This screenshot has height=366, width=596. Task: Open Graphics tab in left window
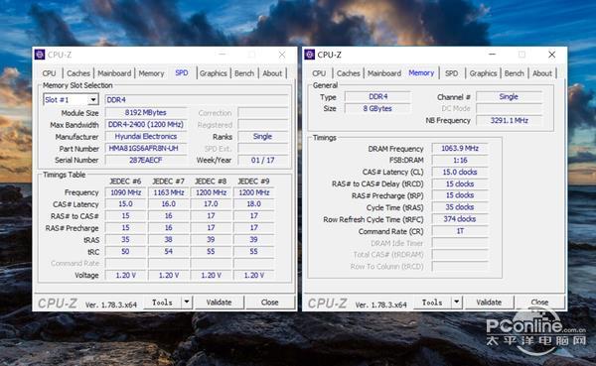tap(214, 73)
